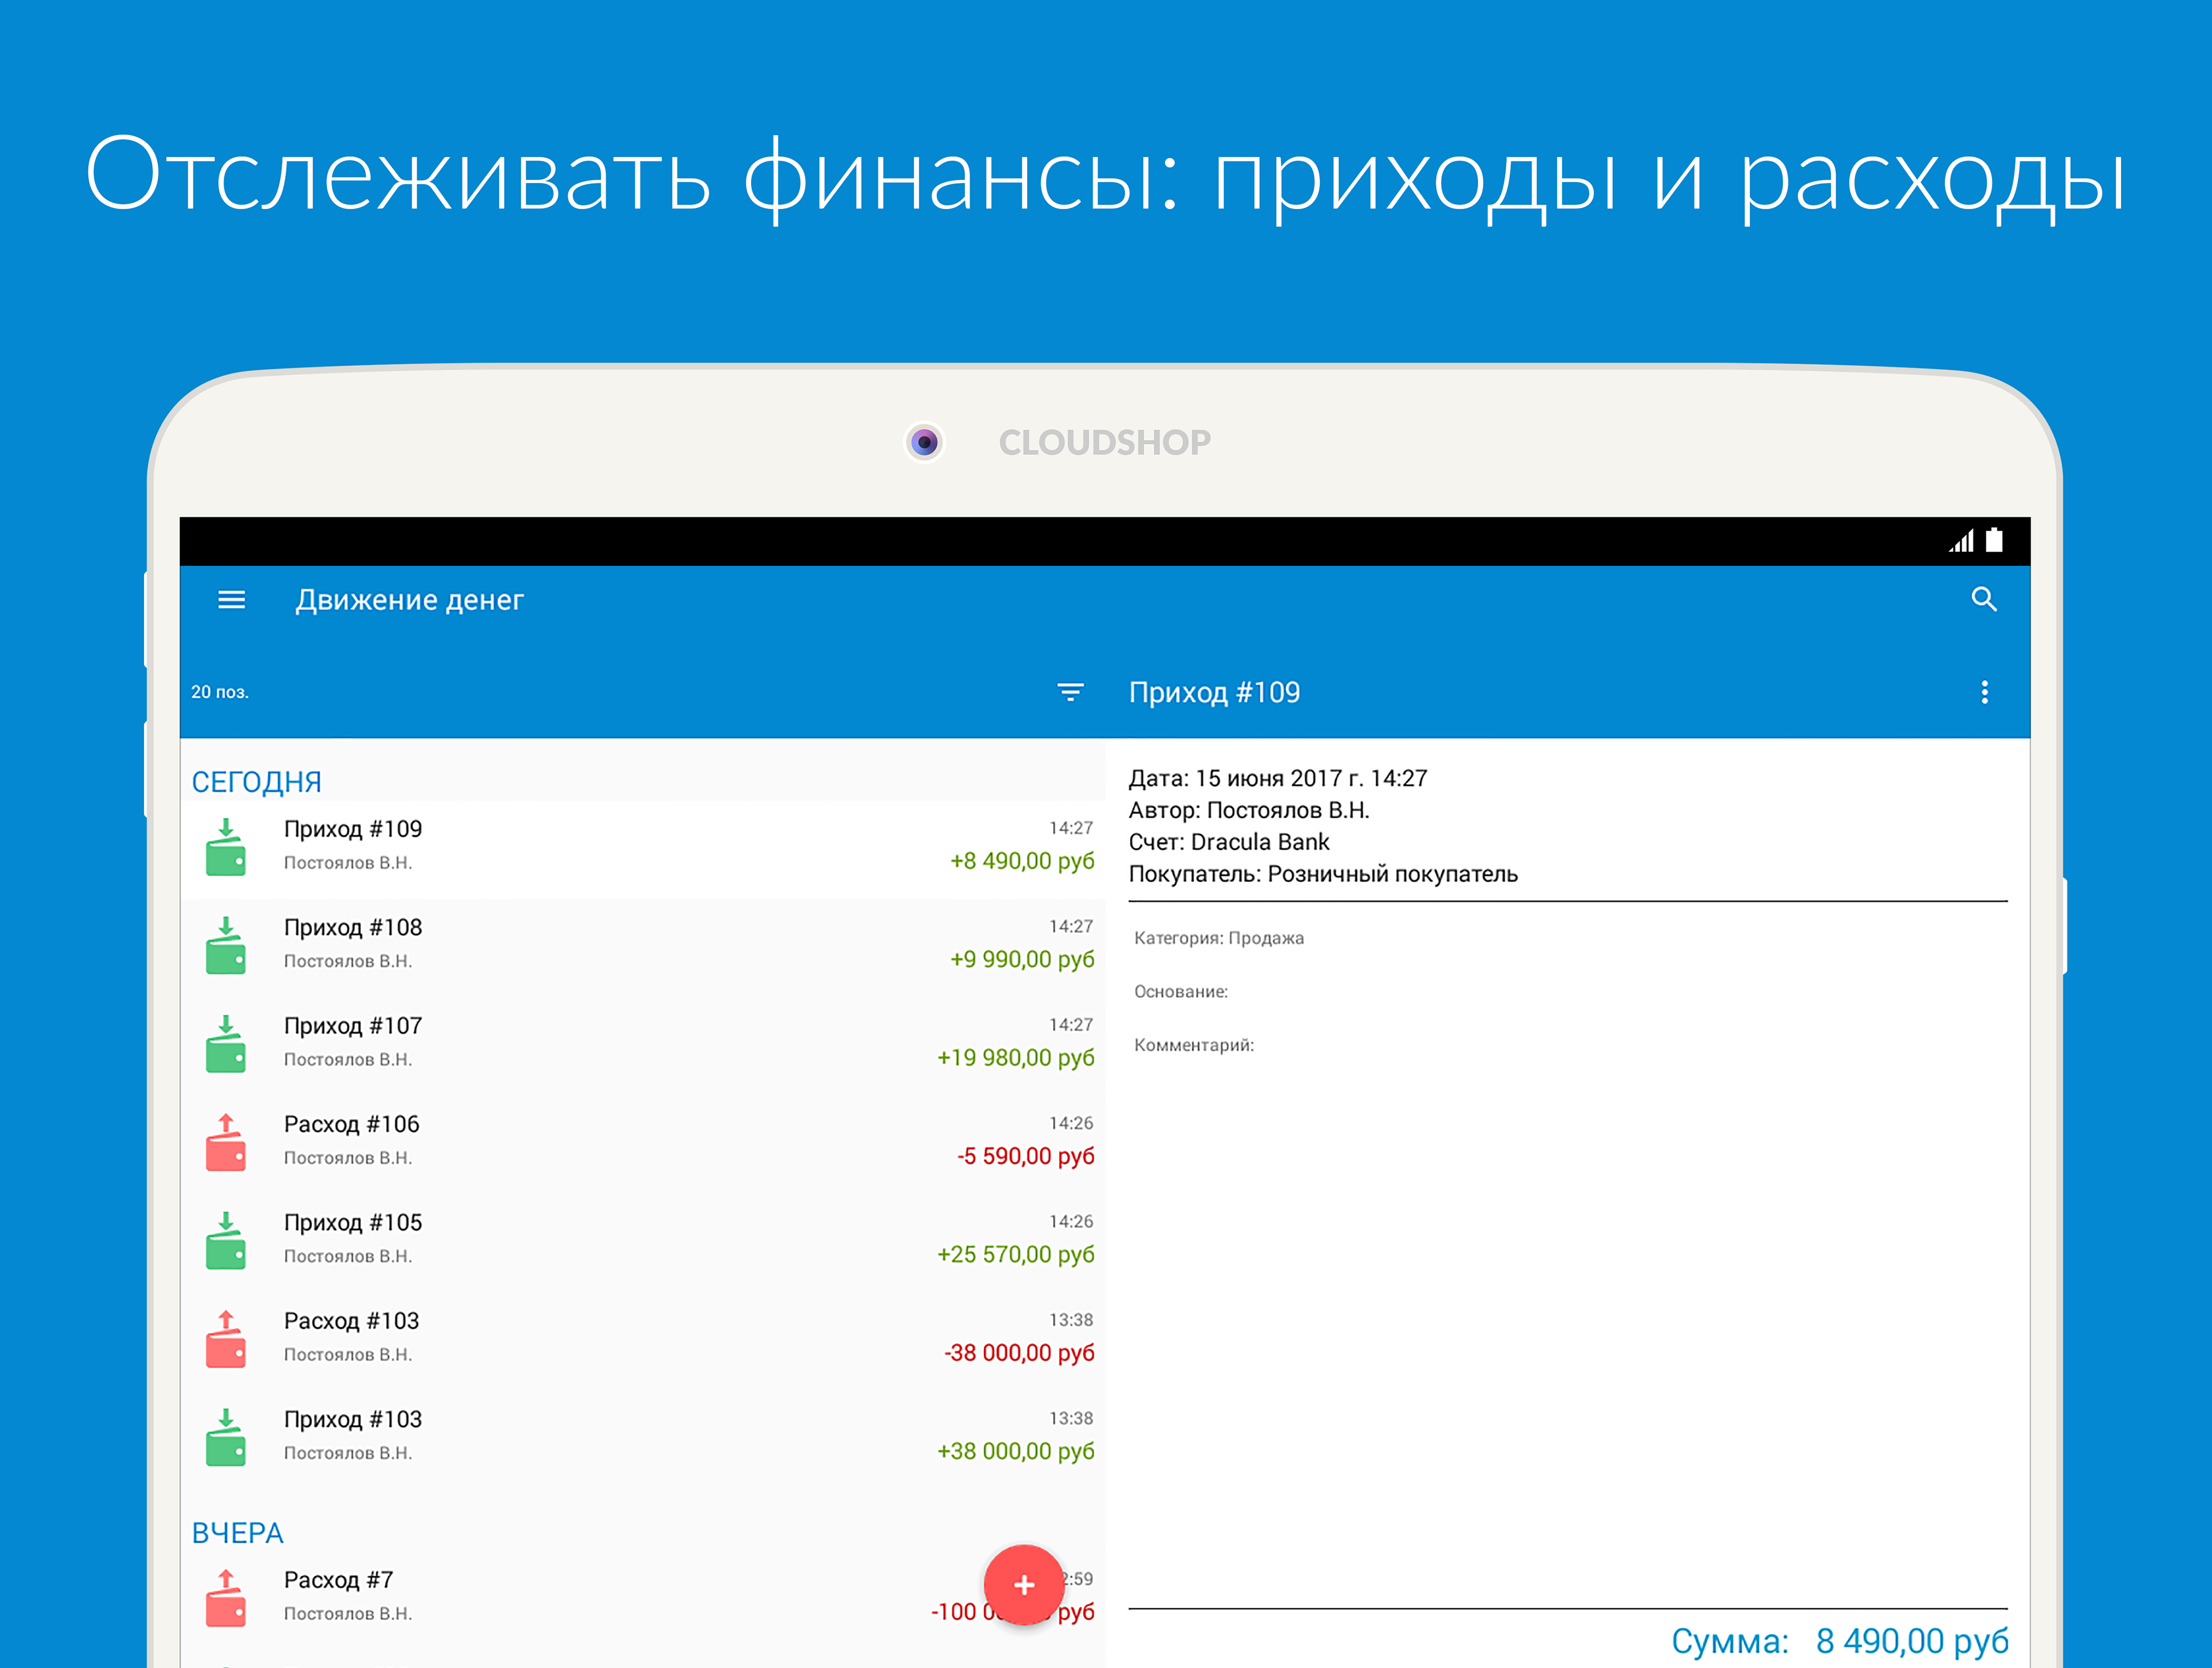The height and width of the screenshot is (1668, 2212).
Task: Tap green wallet icon of Приход #103
Action: (226, 1437)
